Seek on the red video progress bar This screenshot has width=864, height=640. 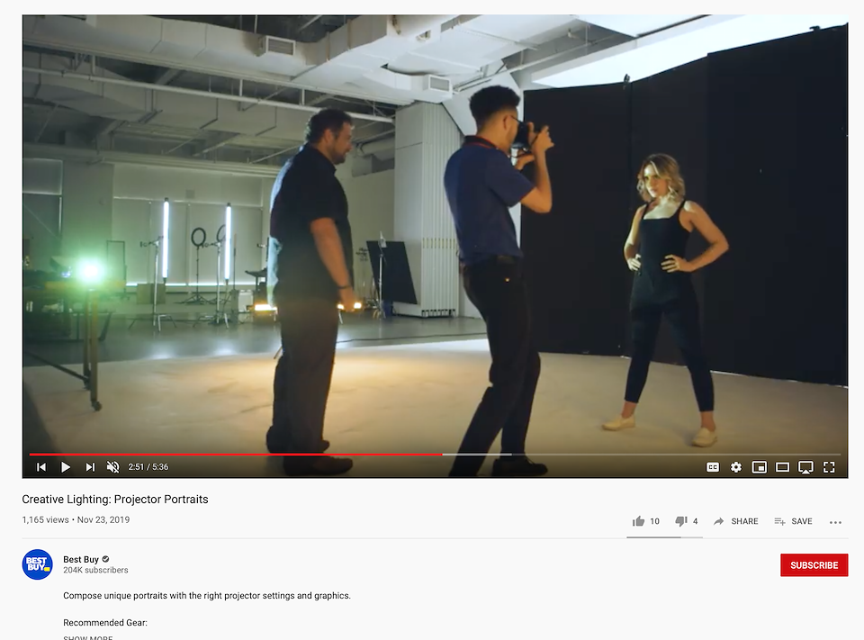pos(236,455)
